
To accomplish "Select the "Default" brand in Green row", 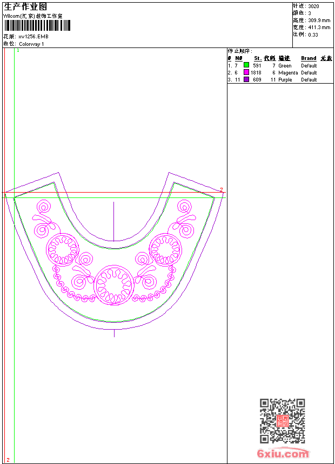I will (309, 66).
